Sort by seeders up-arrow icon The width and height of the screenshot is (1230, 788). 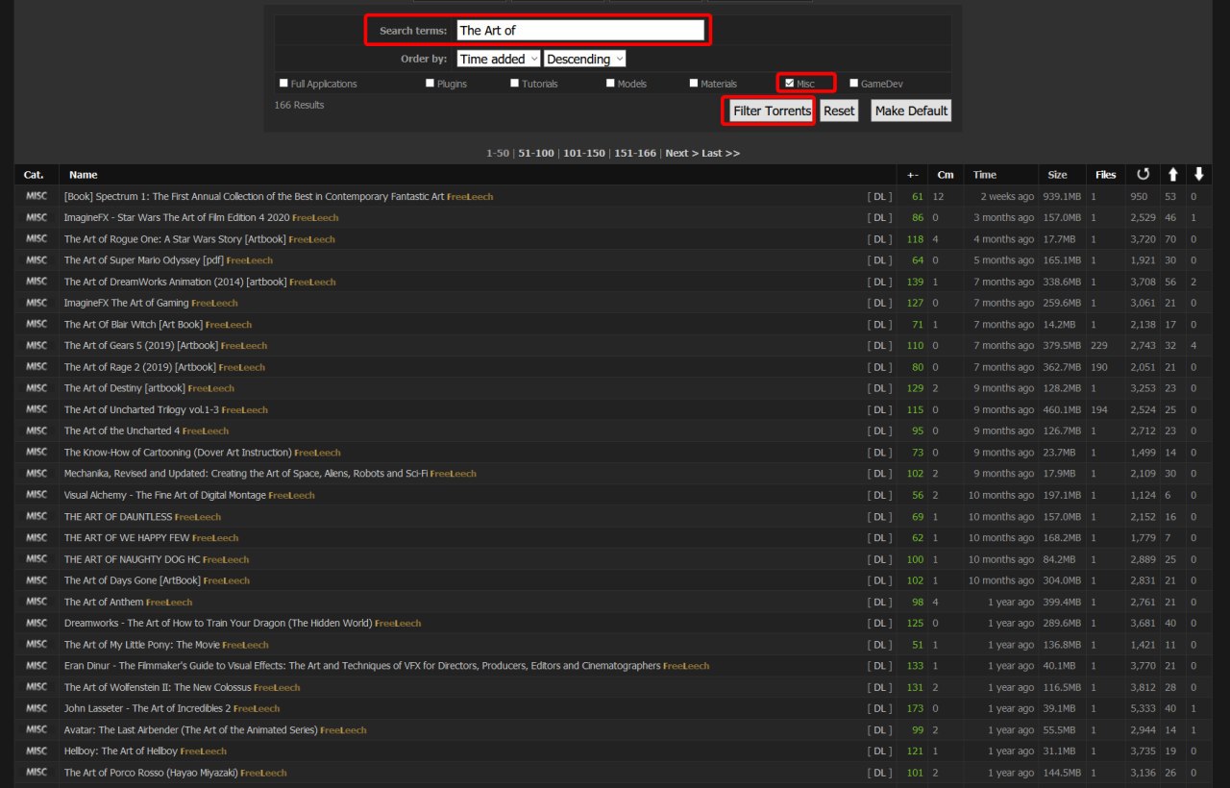click(x=1172, y=174)
